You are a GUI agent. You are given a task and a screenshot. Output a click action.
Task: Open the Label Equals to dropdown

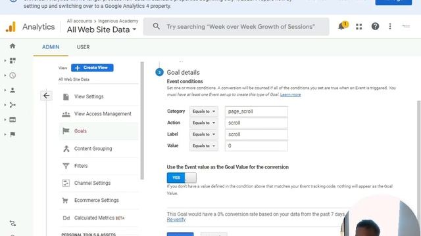click(x=204, y=134)
